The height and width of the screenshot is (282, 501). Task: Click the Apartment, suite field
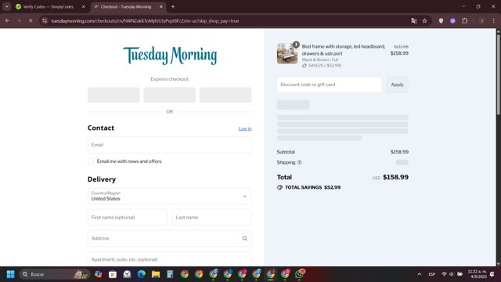pyautogui.click(x=170, y=259)
